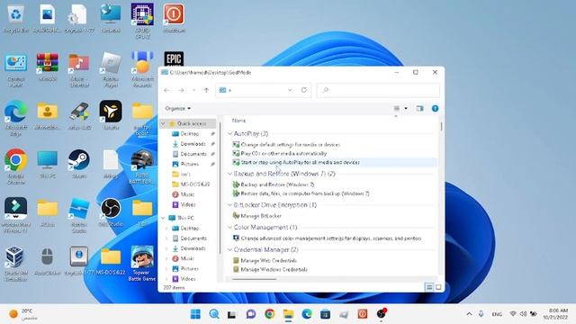Image resolution: width=576 pixels, height=324 pixels.
Task: Collapse the This PC tree node
Action: 163,218
